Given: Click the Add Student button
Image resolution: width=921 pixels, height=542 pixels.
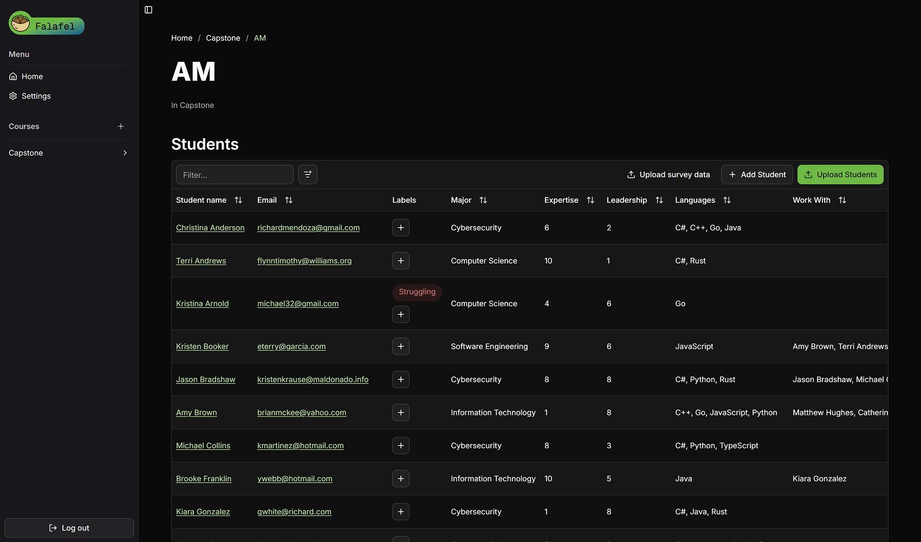Looking at the screenshot, I should pos(757,175).
